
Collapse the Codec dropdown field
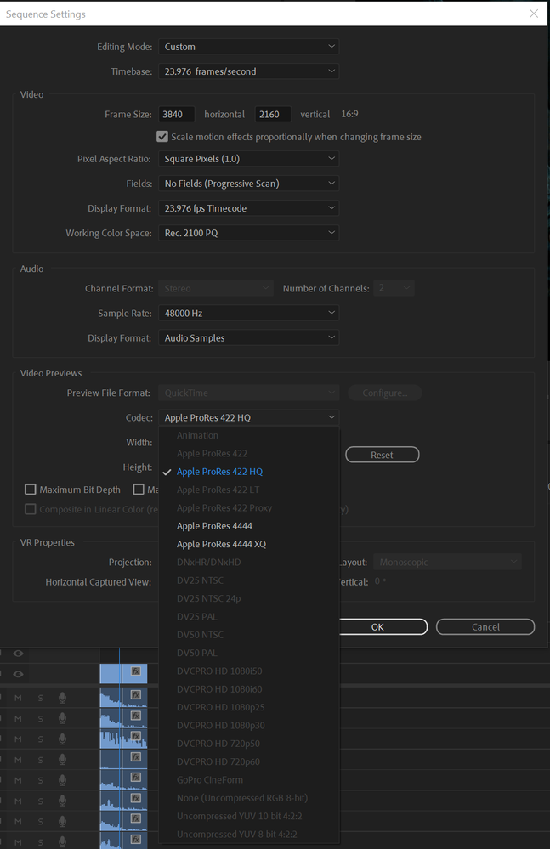pos(249,417)
